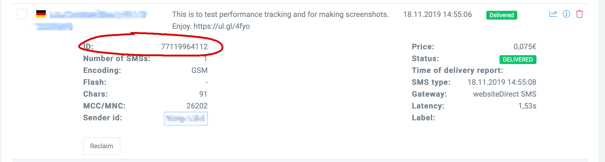Select the MCC/MNC value 26202

point(197,106)
